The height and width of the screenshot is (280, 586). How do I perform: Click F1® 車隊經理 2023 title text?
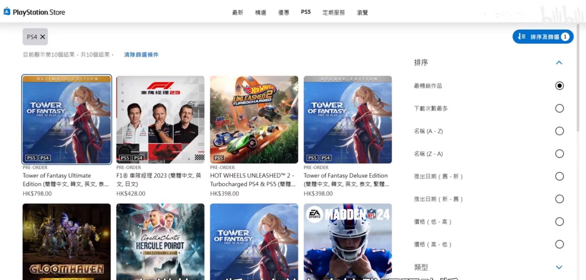pos(159,180)
